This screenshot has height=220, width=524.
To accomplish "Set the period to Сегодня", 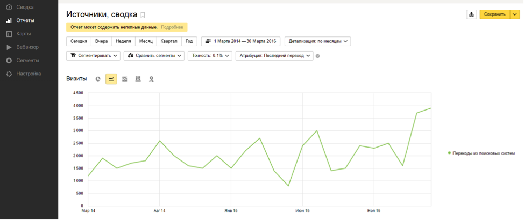I will click(79, 41).
